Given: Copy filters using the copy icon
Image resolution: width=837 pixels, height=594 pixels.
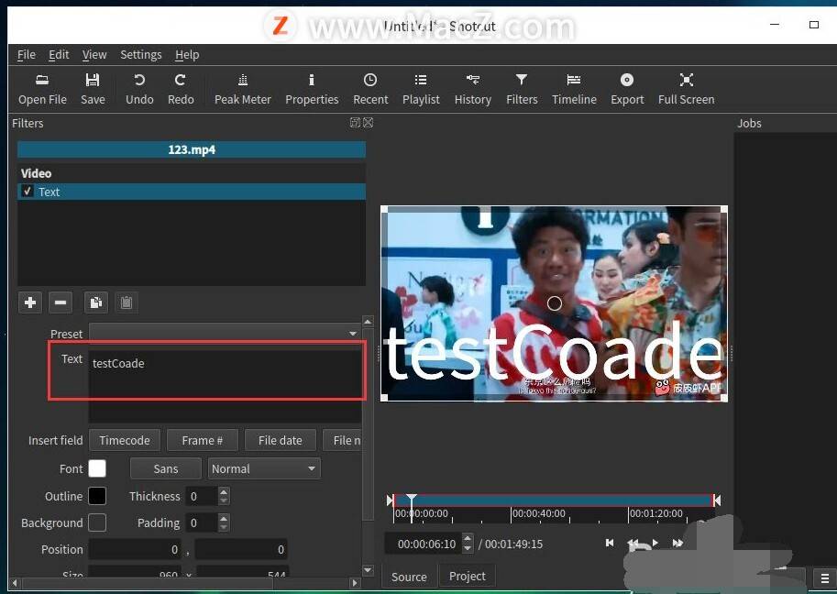Looking at the screenshot, I should pyautogui.click(x=96, y=302).
